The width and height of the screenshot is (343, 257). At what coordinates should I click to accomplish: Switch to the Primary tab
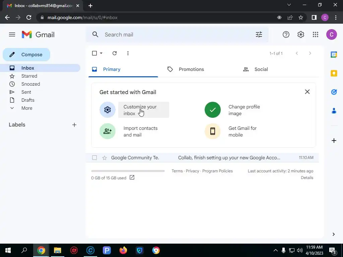click(123, 70)
